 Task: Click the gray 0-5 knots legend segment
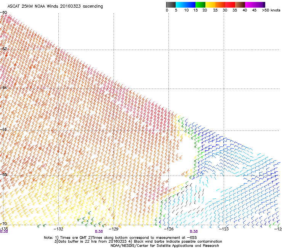[171, 5]
